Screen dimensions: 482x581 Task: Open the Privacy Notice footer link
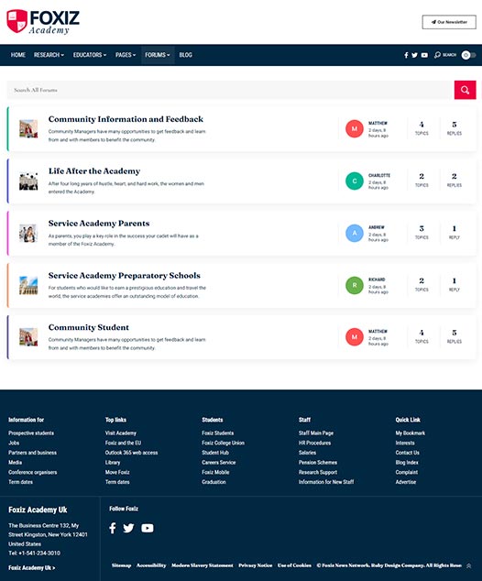click(x=256, y=565)
